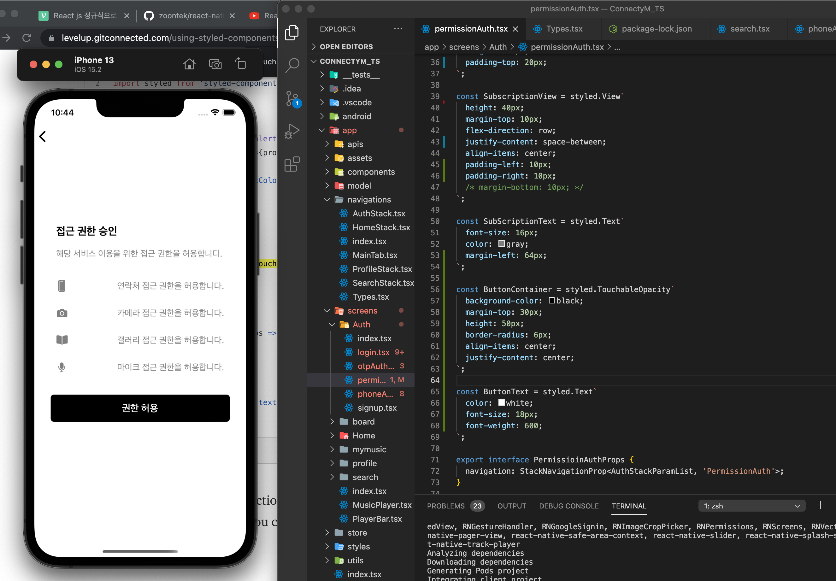Switch to the Types.tsx editor tab
This screenshot has width=836, height=581.
click(x=564, y=29)
